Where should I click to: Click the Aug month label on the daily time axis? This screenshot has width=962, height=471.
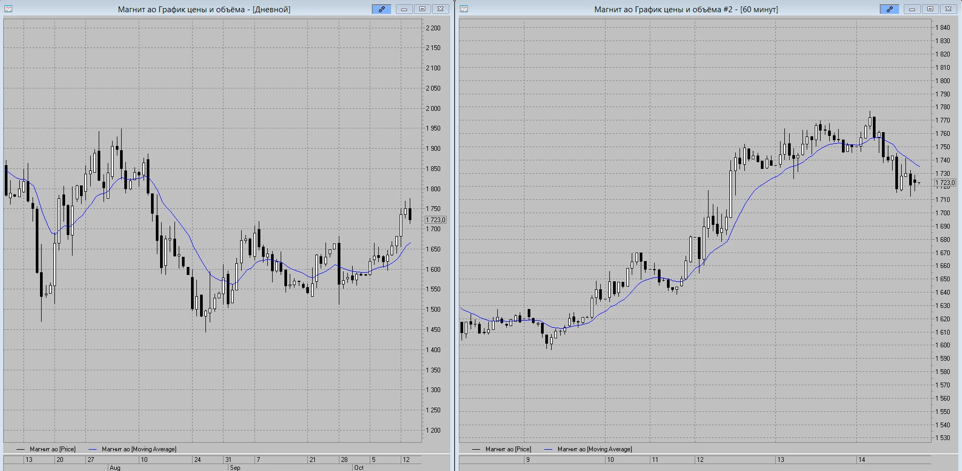coord(115,468)
